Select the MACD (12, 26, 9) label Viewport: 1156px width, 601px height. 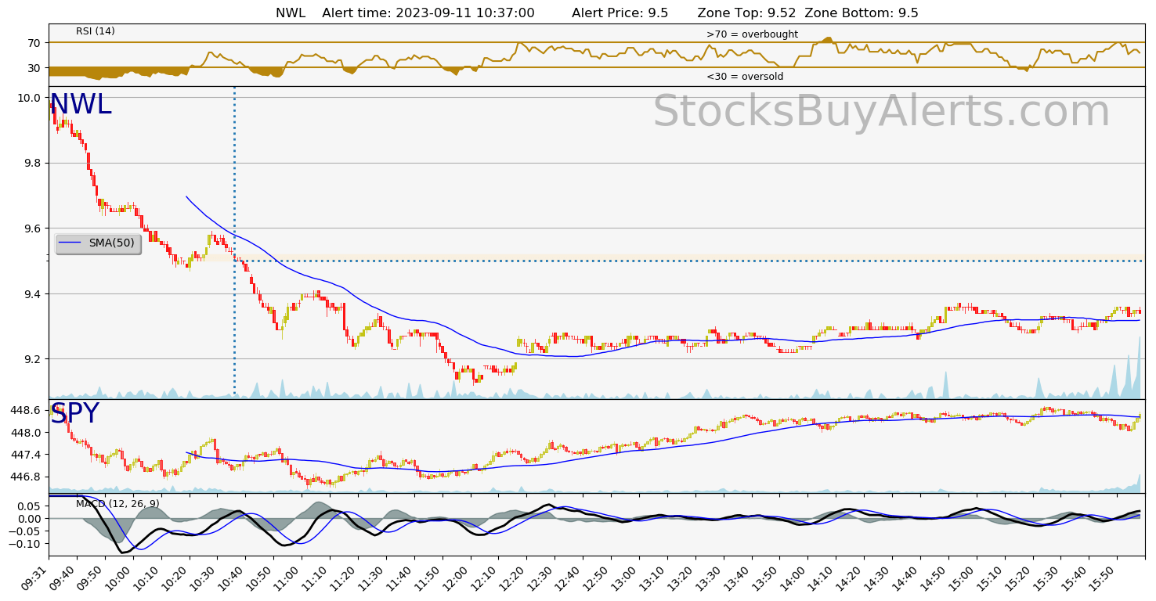click(117, 504)
